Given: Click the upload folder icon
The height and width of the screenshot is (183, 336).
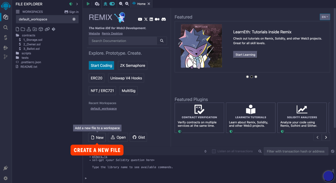Looking at the screenshot, I should [35, 29].
